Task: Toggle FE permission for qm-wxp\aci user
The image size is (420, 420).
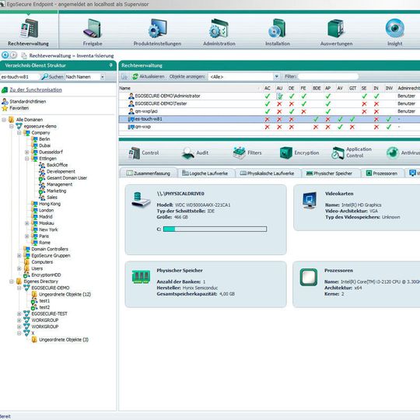Action: 303,111
